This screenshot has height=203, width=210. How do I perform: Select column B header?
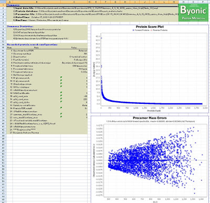point(36,2)
